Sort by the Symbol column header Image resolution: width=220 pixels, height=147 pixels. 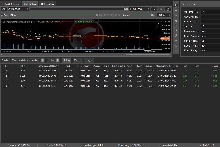click(x=69, y=66)
